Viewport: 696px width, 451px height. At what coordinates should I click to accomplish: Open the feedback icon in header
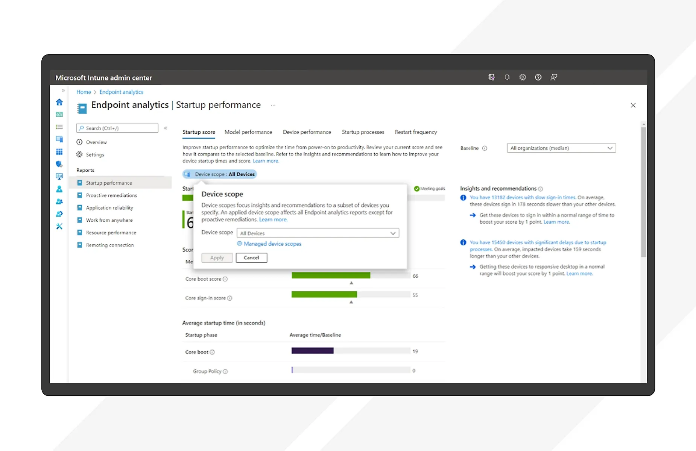pos(554,77)
